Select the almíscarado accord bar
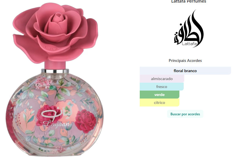235x159 pixels. tap(162, 79)
